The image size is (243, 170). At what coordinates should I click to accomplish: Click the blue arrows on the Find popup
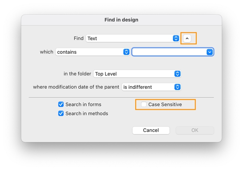coord(176,38)
